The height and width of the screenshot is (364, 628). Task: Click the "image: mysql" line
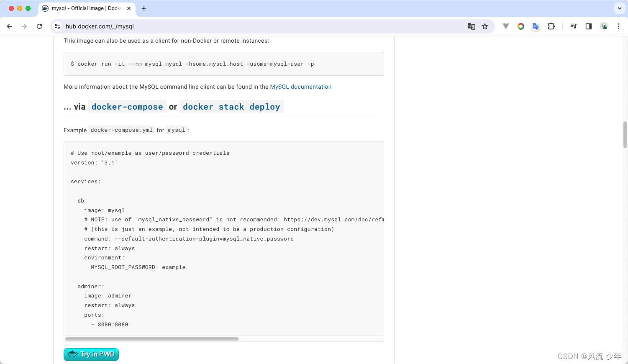coord(105,210)
